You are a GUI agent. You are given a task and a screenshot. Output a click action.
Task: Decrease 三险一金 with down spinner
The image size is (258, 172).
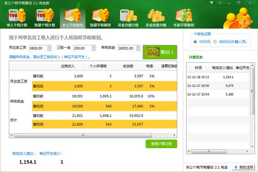(94, 49)
